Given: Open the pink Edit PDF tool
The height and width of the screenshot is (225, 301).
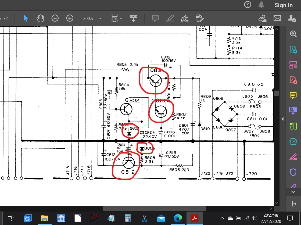Looking at the screenshot, I should click(293, 65).
